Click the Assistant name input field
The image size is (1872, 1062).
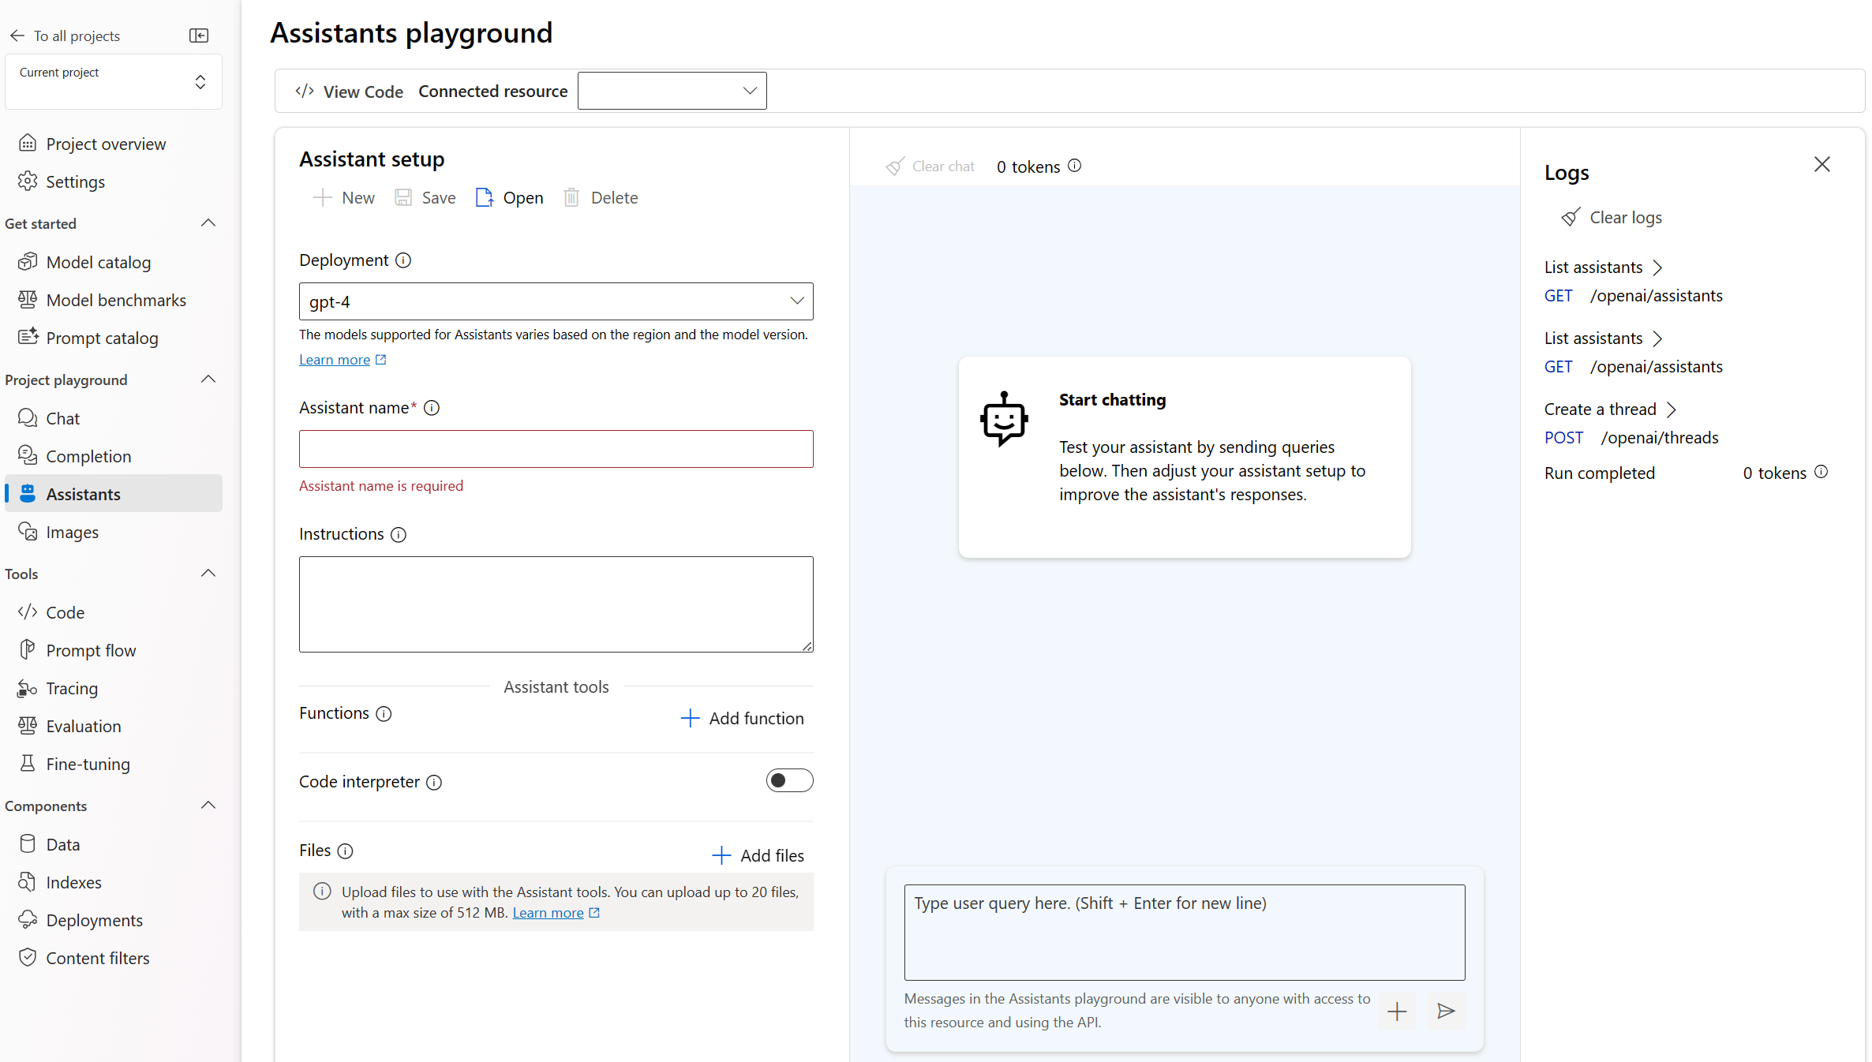[556, 449]
